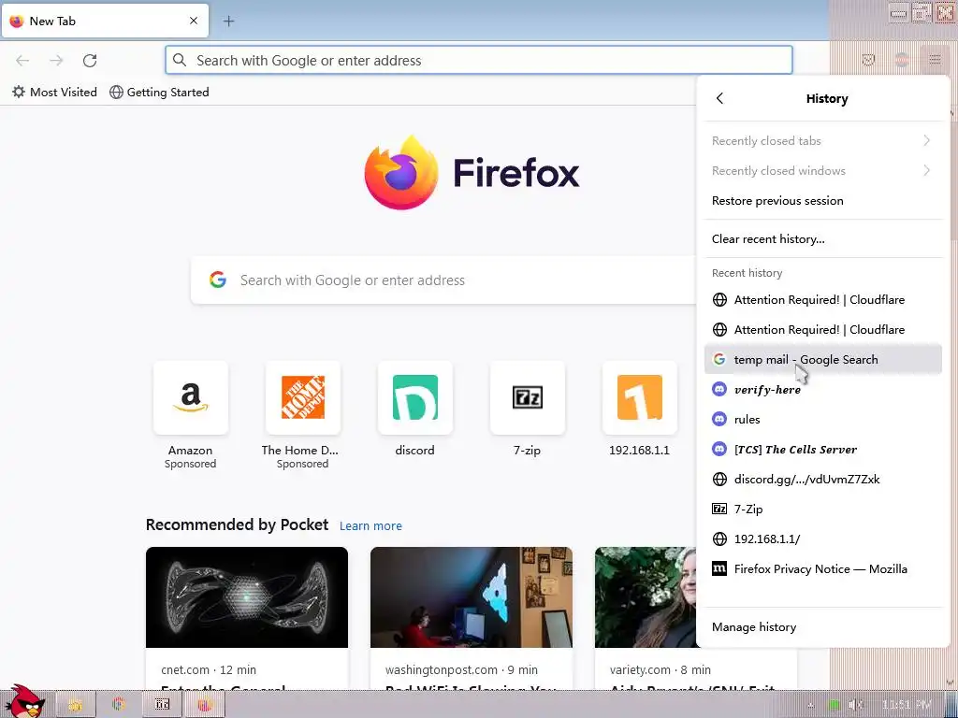Viewport: 958px width, 718px height.
Task: Click the taskbar clock
Action: point(907,705)
